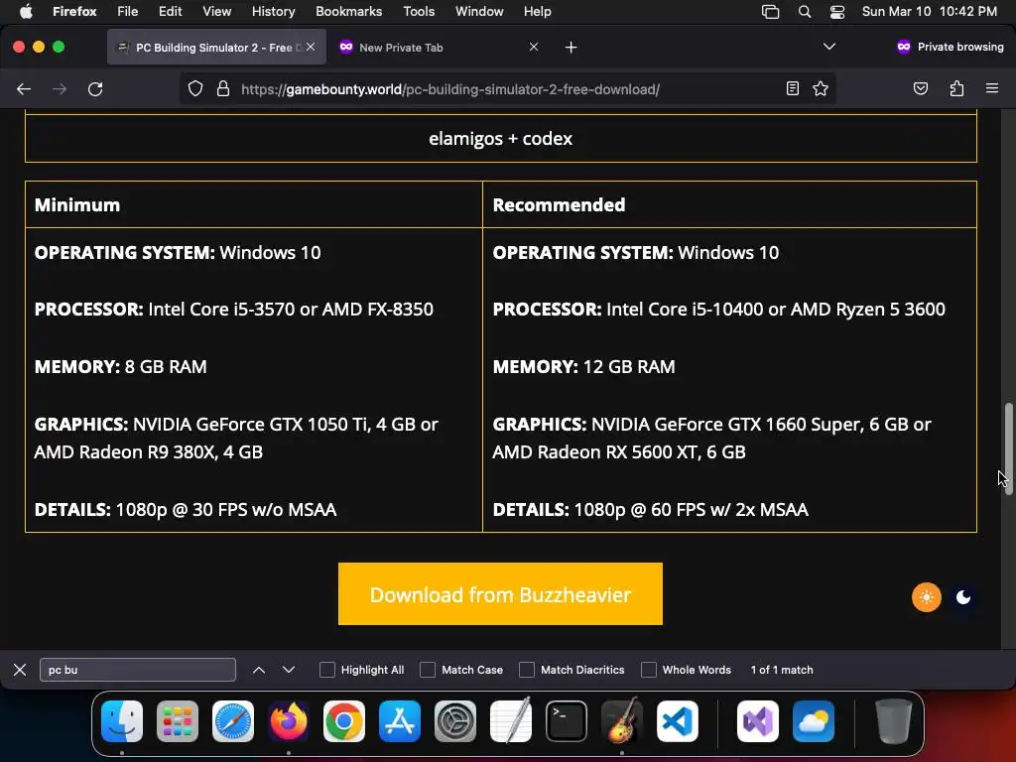Launch Safari from the Dock
Viewport: 1016px width, 762px height.
[x=232, y=720]
